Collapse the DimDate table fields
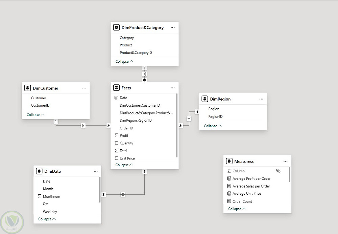The height and width of the screenshot is (234, 338). (47, 219)
